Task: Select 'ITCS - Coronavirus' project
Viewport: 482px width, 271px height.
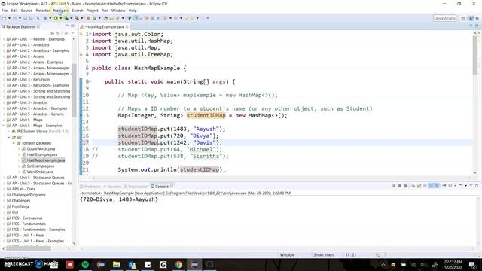Action: click(27, 218)
